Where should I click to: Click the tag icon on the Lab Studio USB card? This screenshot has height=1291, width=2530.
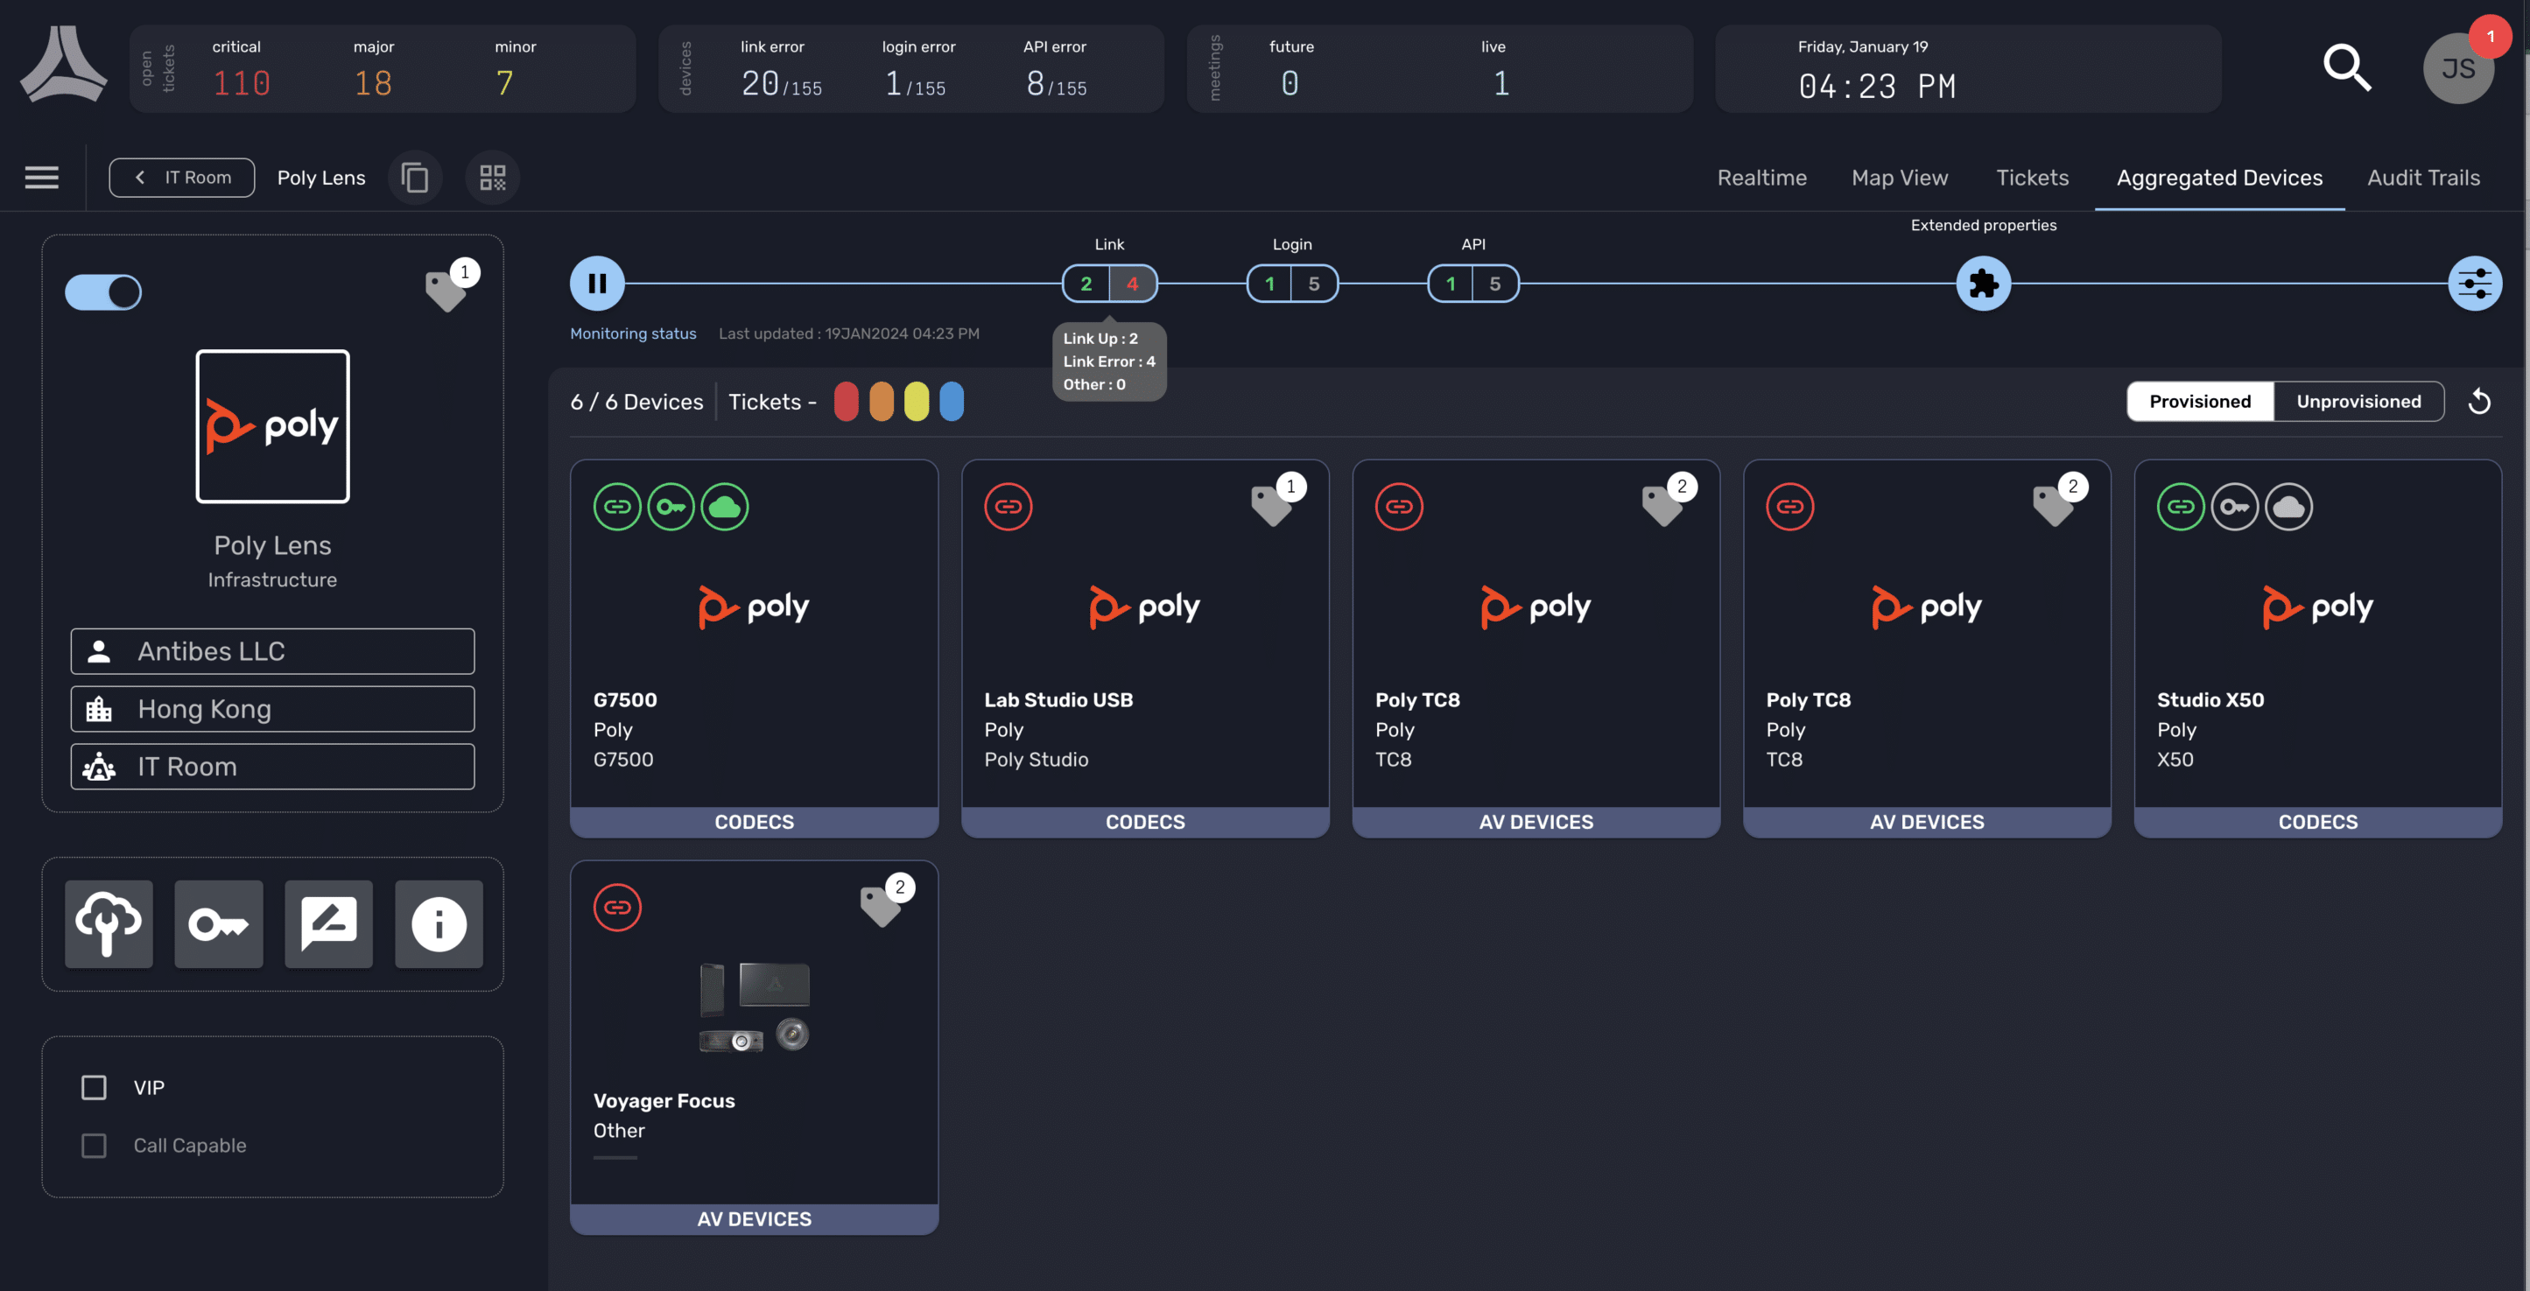click(1272, 506)
